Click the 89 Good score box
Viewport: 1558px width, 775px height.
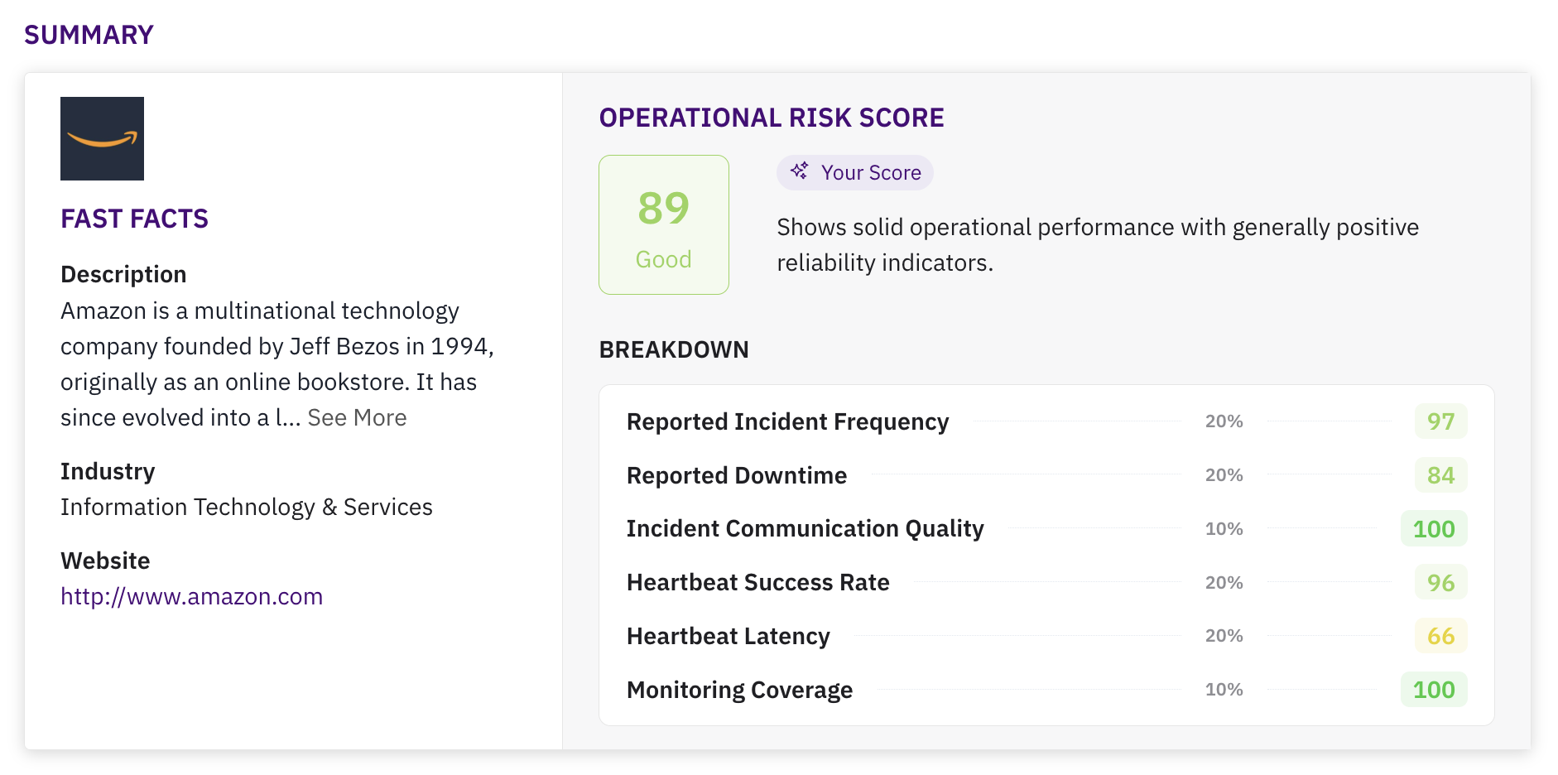664,224
